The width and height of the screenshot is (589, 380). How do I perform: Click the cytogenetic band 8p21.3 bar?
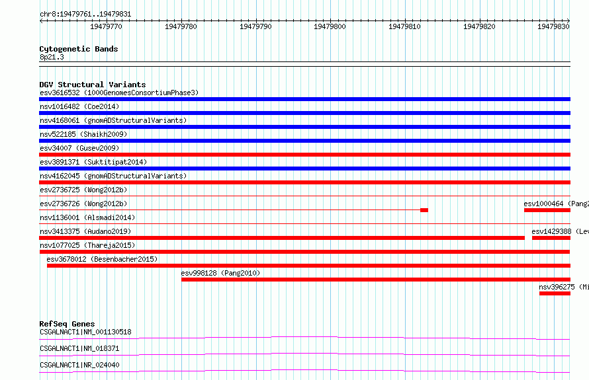304,64
